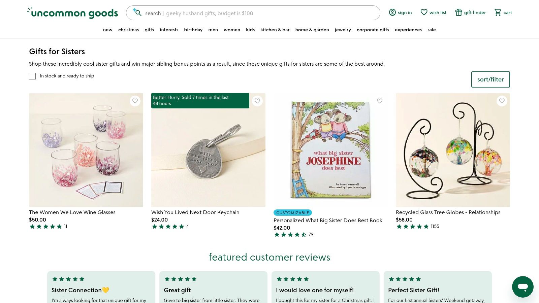Click the wish list heart icon
Viewport: 539px width, 303px height.
tap(424, 12)
